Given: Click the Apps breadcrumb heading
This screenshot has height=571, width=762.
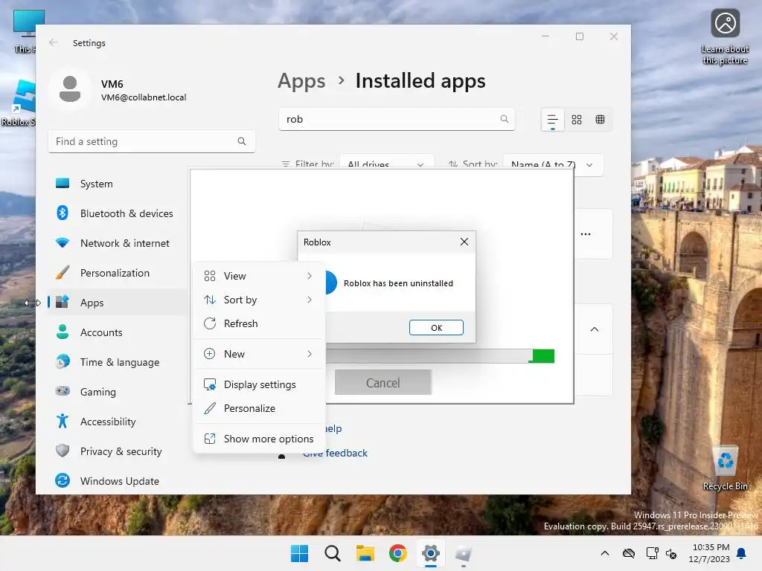Looking at the screenshot, I should pyautogui.click(x=301, y=80).
